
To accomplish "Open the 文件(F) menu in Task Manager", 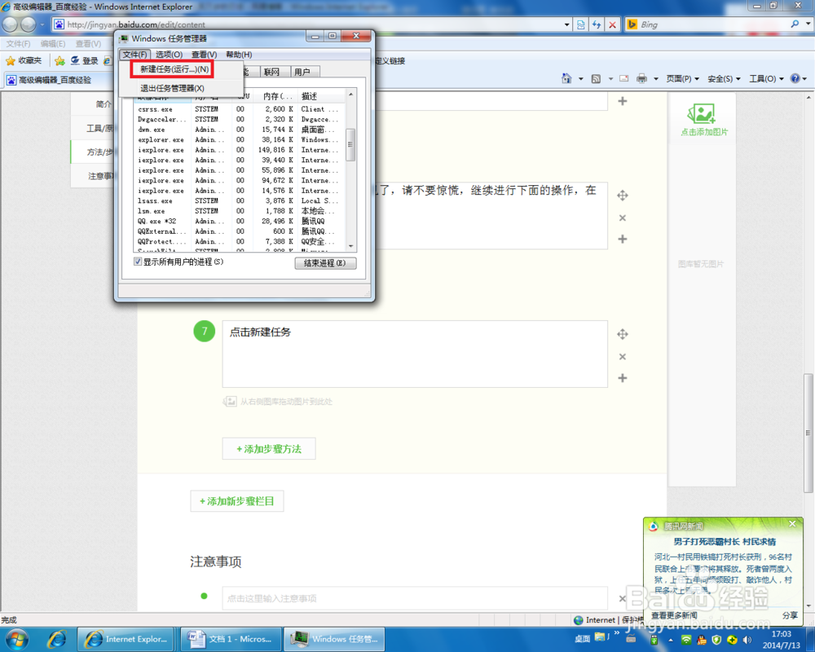I will pos(134,55).
